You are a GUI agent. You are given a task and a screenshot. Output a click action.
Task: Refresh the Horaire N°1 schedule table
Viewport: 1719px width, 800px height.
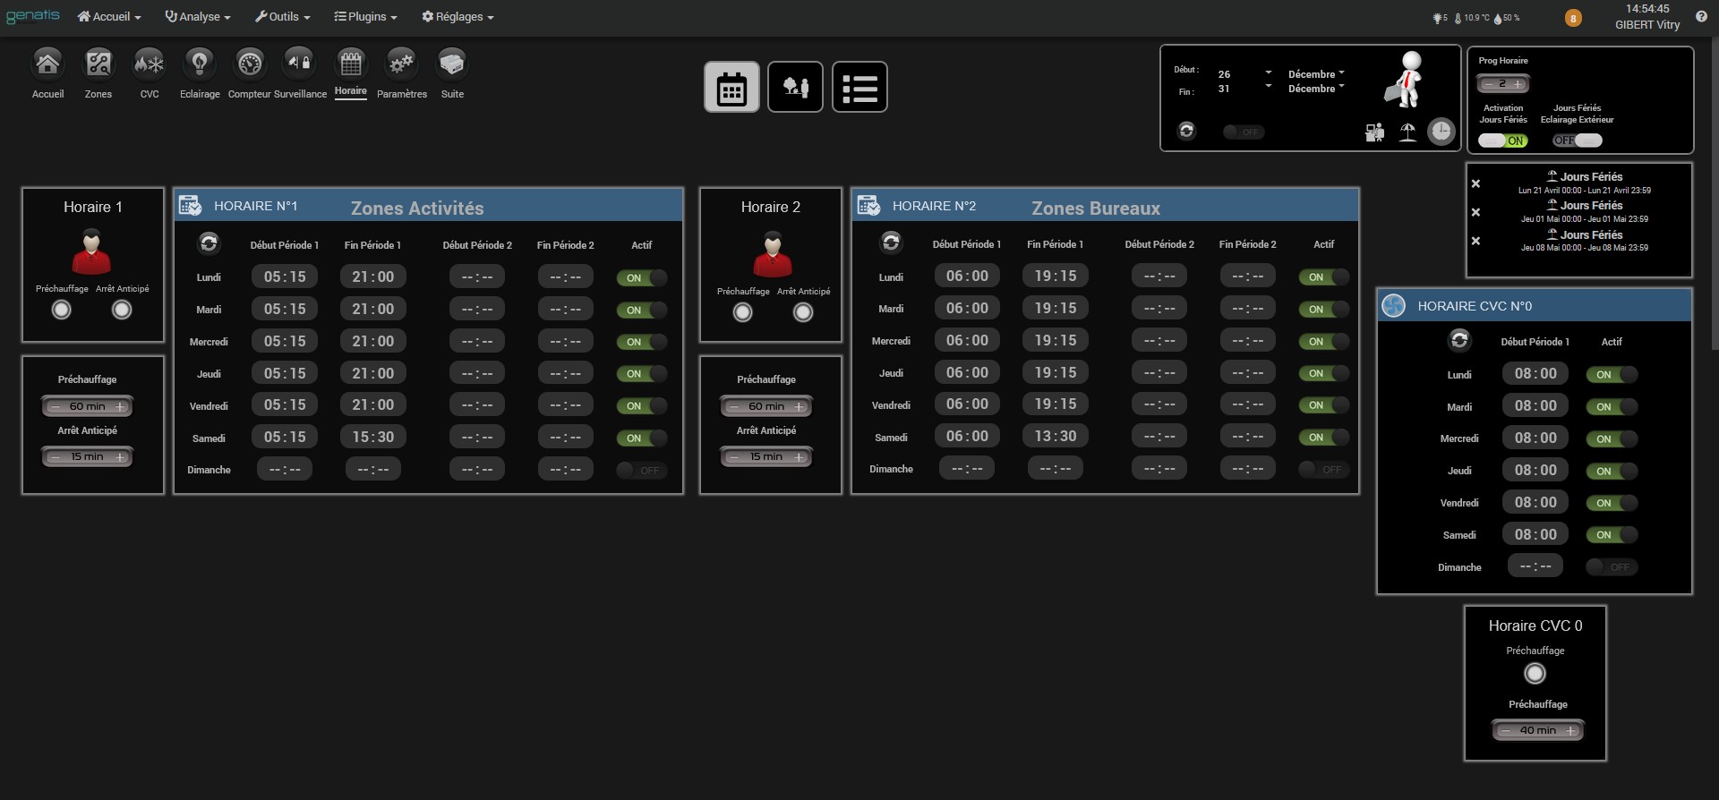click(209, 243)
